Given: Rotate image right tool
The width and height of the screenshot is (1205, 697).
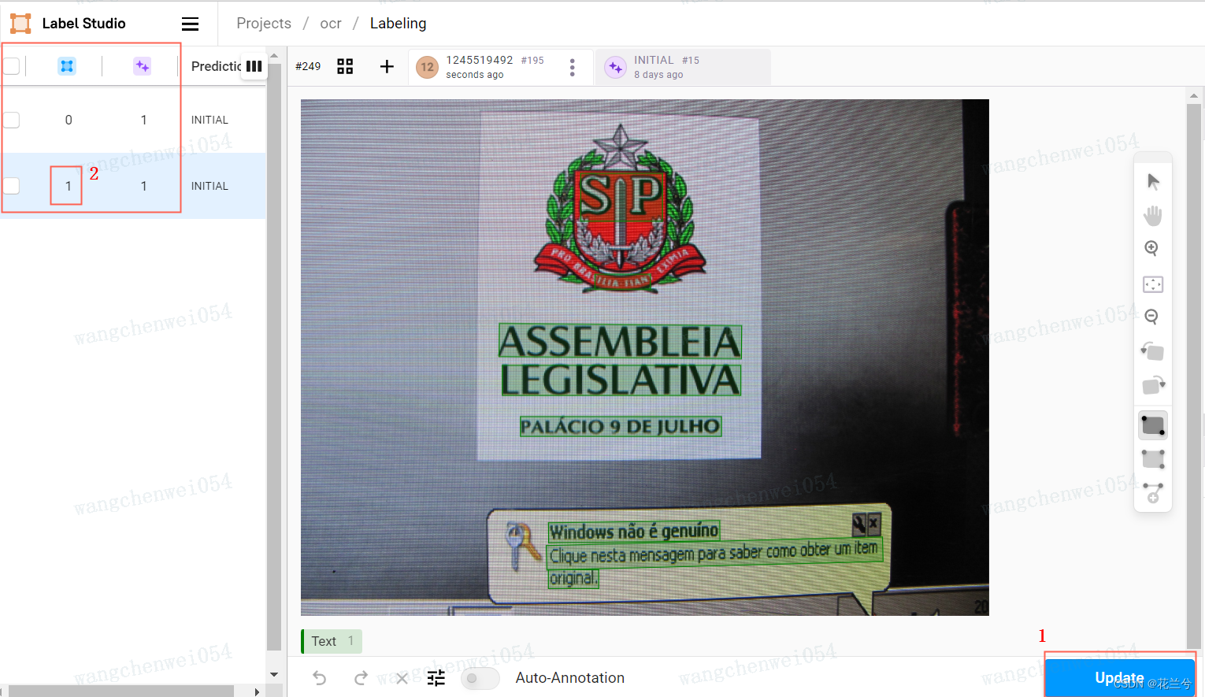Looking at the screenshot, I should pyautogui.click(x=1153, y=384).
